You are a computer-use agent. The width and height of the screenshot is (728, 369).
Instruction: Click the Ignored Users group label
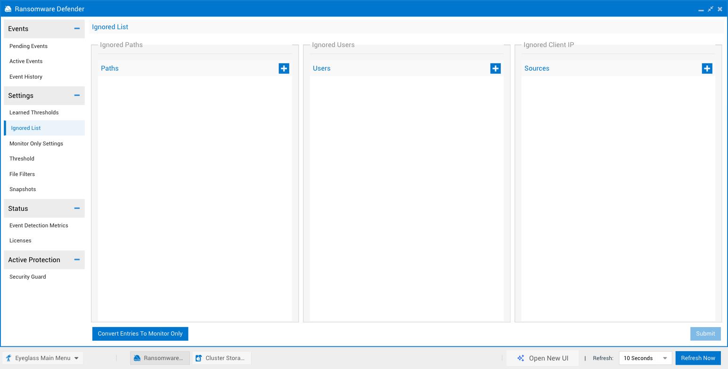333,45
